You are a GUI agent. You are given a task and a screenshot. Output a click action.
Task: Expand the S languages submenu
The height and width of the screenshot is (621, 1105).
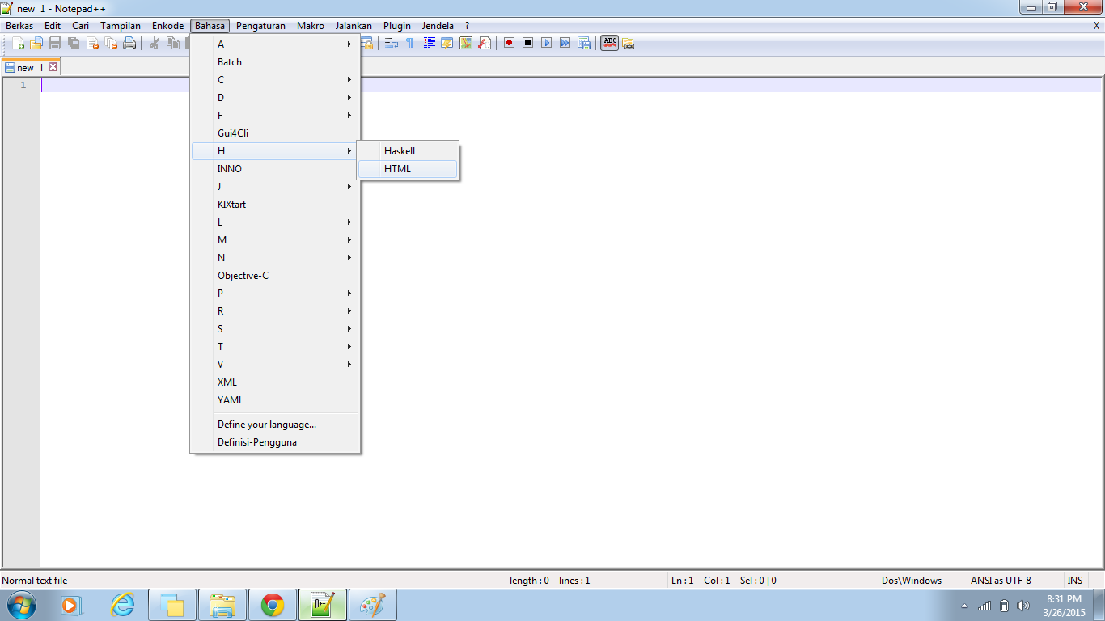tap(275, 329)
